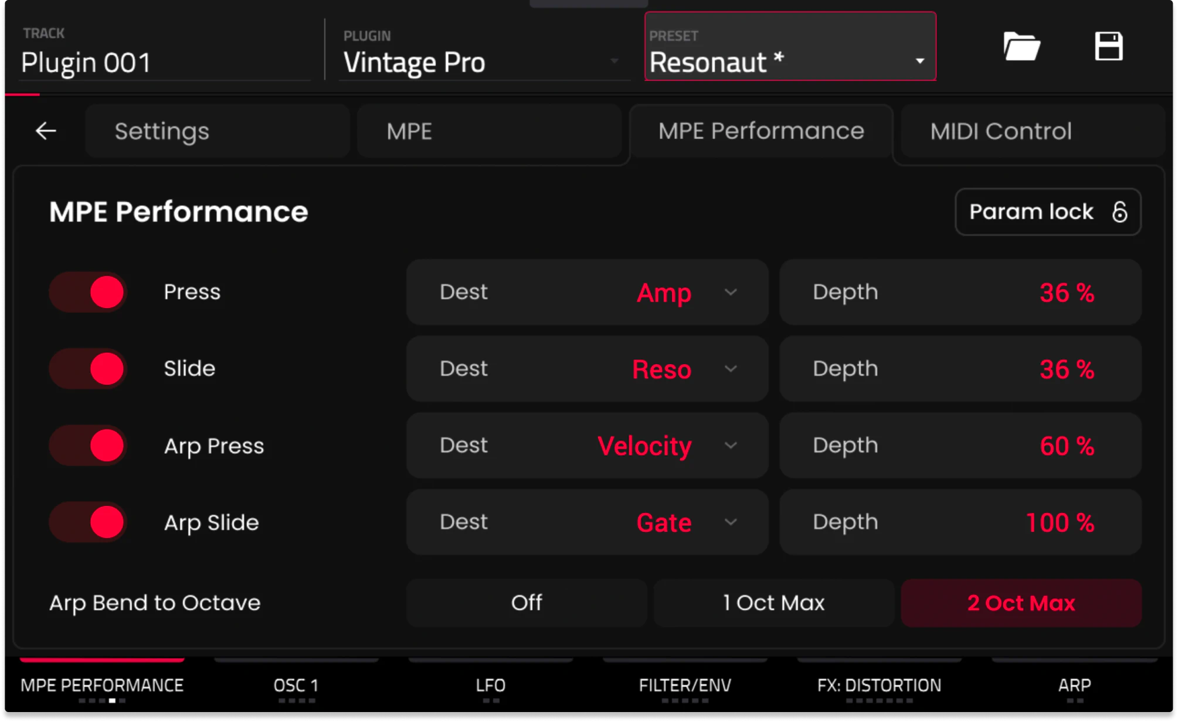Open the folder browse icon
This screenshot has height=722, width=1178.
coord(1021,47)
